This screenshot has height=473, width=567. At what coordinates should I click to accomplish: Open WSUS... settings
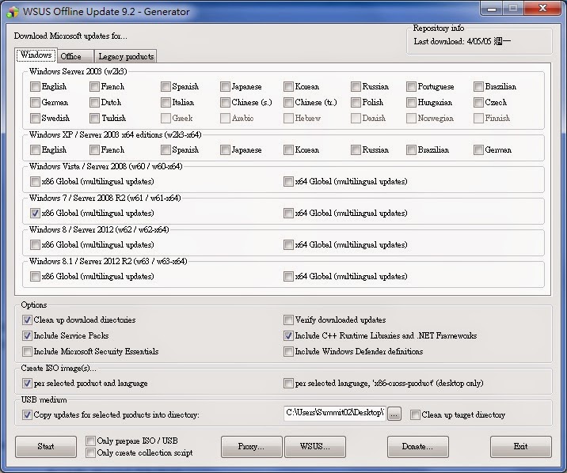(315, 447)
